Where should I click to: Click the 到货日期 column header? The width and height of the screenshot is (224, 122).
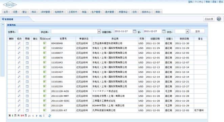(184, 39)
